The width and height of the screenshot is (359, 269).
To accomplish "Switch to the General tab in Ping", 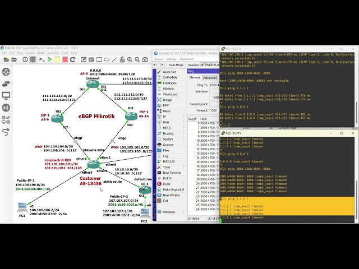I will pyautogui.click(x=195, y=77).
